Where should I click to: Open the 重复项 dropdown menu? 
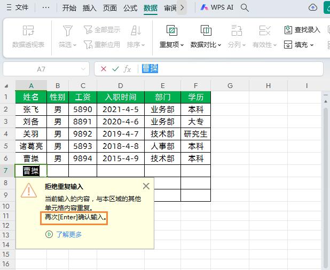point(182,45)
